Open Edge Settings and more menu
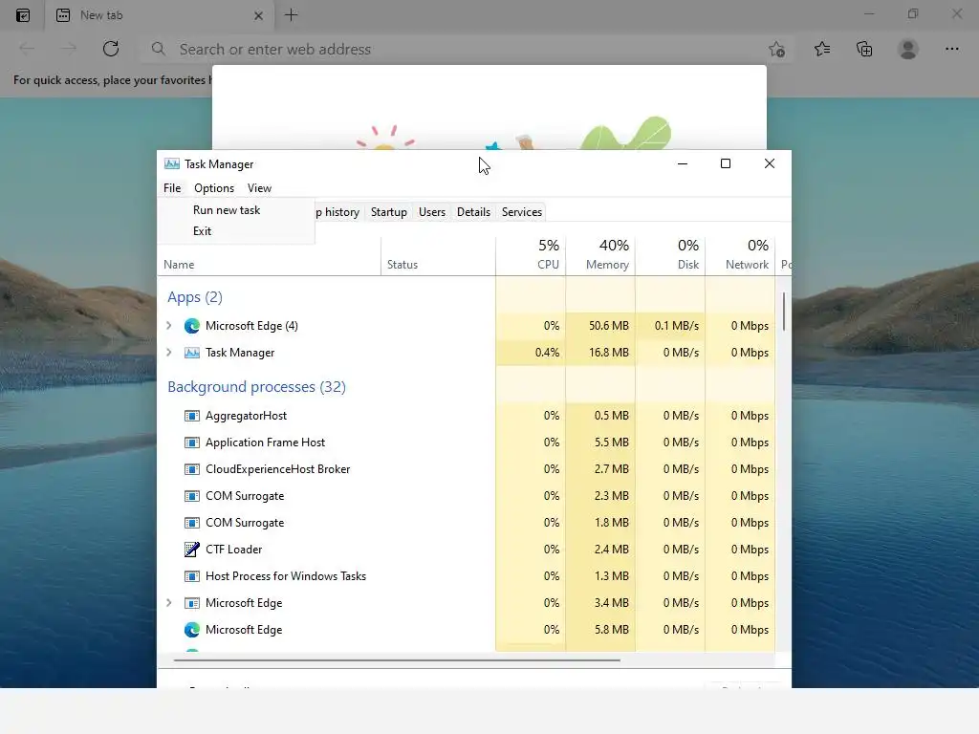The height and width of the screenshot is (734, 979). (951, 49)
